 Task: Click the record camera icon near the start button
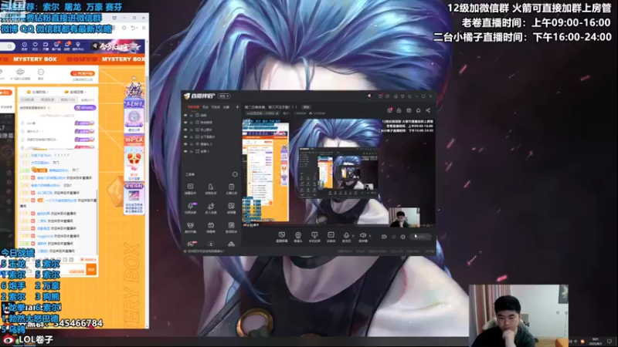point(384,237)
